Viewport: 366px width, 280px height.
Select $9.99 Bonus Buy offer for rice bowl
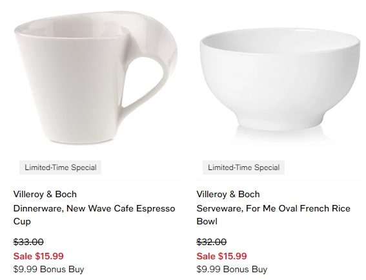(232, 269)
